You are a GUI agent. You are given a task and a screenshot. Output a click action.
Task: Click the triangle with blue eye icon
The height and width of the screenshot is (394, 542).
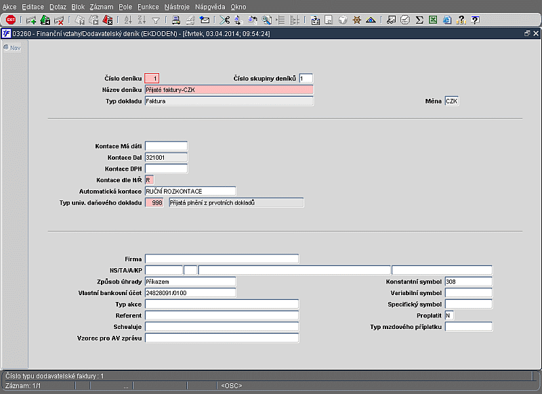coord(371,20)
